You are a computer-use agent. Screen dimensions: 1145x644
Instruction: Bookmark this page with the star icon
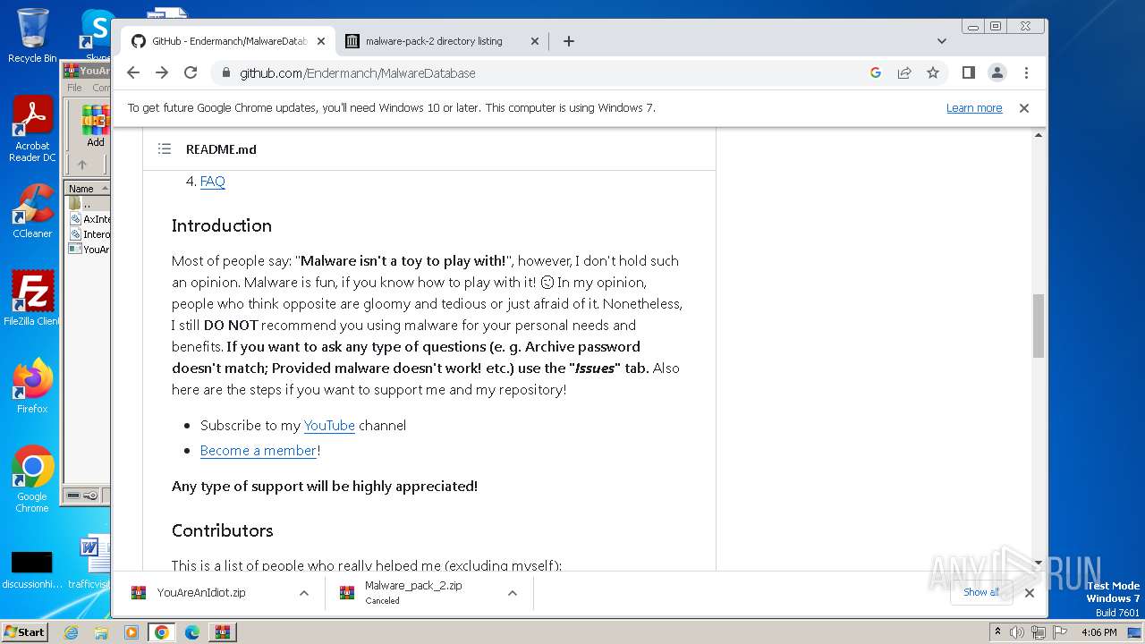(x=933, y=72)
